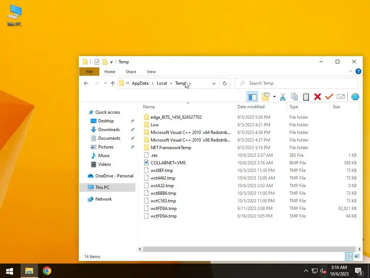The image size is (370, 278).
Task: Select Documents in the navigation pane
Action: coord(109,138)
